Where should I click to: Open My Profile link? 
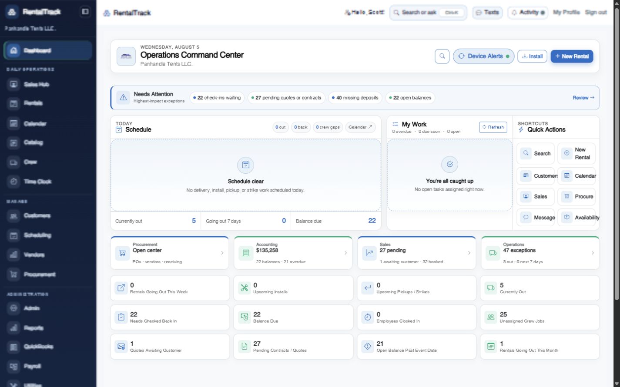point(566,13)
